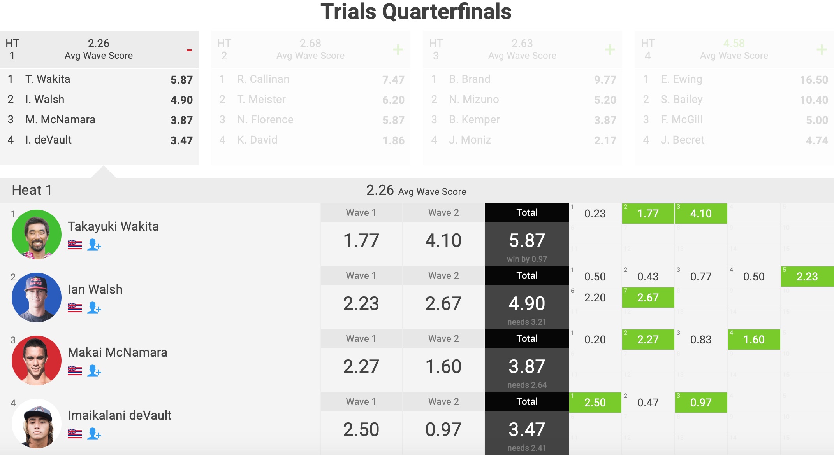Follow Takayuki Wakita using the add-person icon

(x=94, y=245)
